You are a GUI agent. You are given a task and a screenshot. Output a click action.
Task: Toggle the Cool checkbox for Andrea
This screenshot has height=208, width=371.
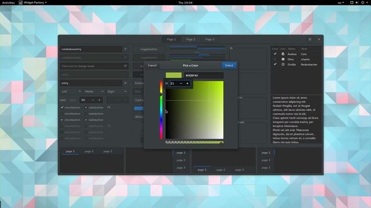coord(275,54)
